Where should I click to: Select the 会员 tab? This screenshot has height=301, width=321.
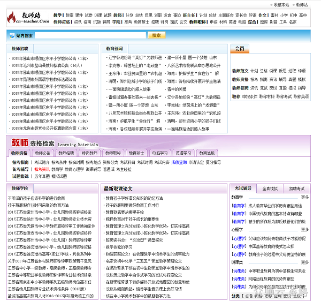coord(239,49)
